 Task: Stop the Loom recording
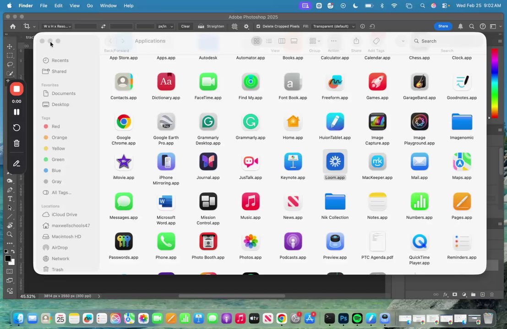16,89
